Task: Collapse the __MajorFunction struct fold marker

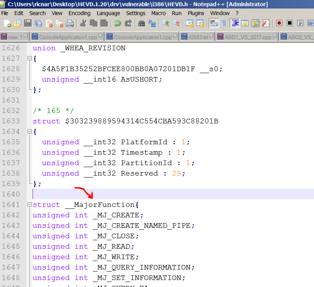Action: [29, 205]
